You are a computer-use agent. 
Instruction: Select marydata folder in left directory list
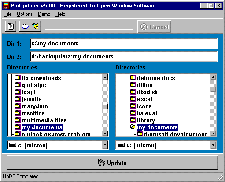pos(35,106)
